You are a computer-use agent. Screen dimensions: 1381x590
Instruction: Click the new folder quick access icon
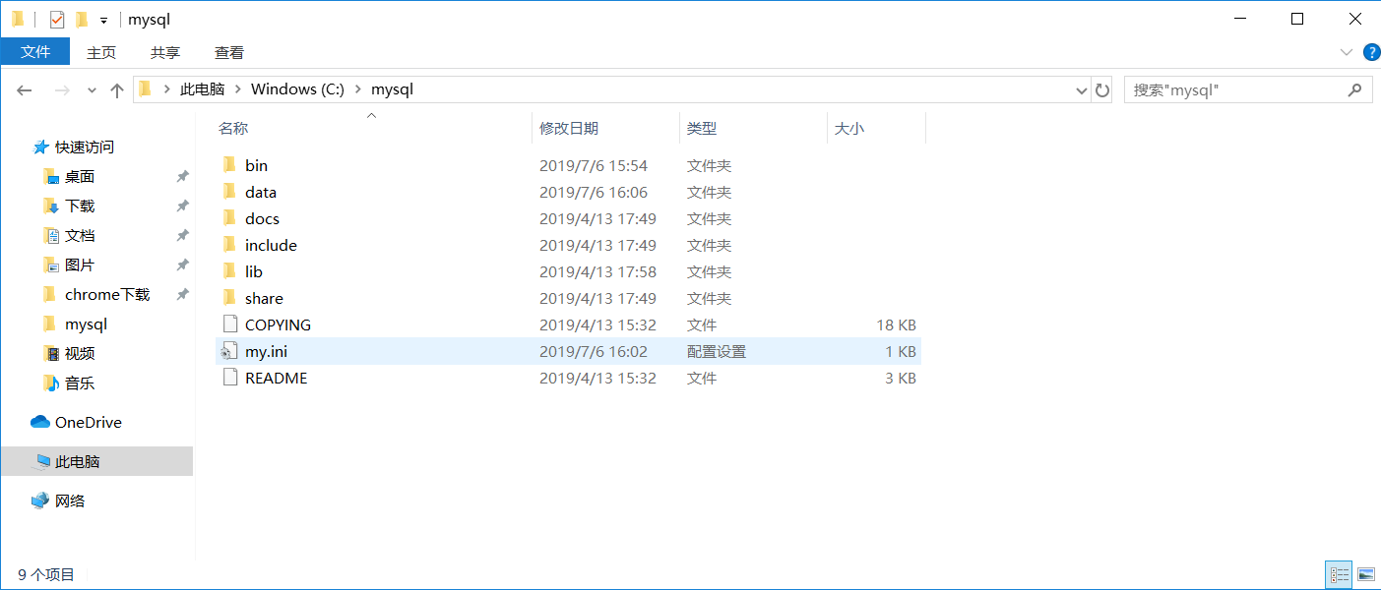[x=82, y=19]
